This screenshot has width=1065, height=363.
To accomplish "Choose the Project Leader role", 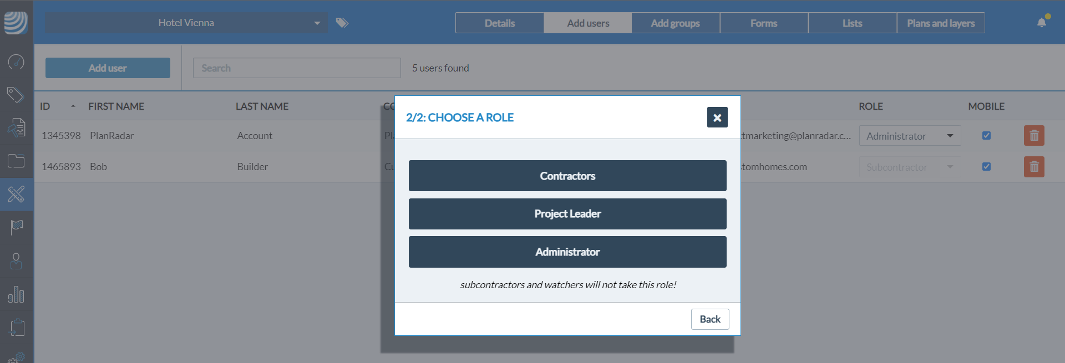I will tap(567, 214).
